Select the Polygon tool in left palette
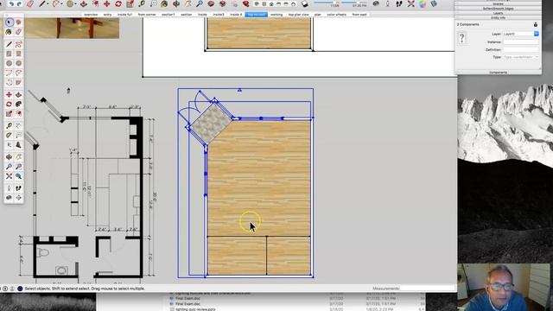Image resolution: width=553 pixels, height=311 pixels. point(19,63)
